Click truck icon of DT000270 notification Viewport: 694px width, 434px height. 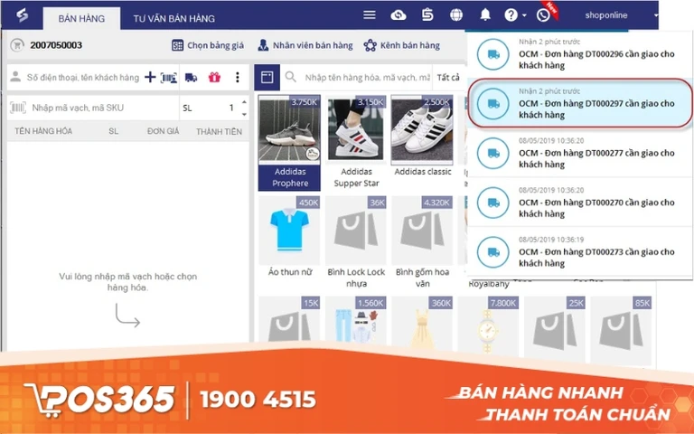pos(493,203)
